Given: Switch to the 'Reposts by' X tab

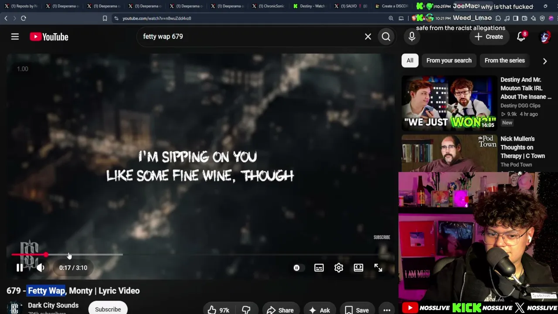Looking at the screenshot, I should click(x=21, y=6).
